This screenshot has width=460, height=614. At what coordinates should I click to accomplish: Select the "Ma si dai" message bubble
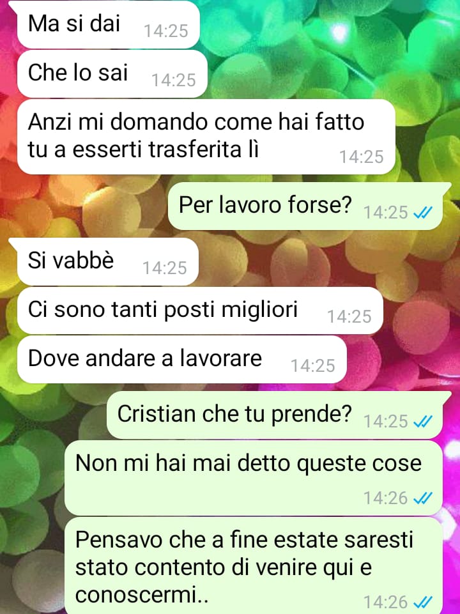pyautogui.click(x=108, y=25)
